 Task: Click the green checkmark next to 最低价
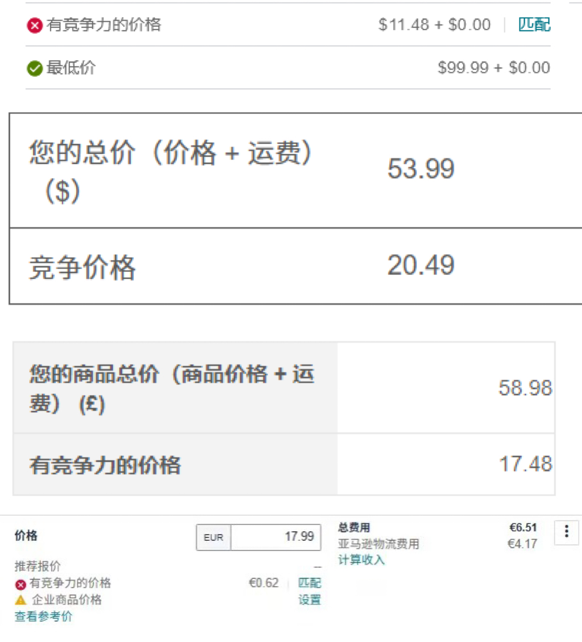(x=35, y=68)
